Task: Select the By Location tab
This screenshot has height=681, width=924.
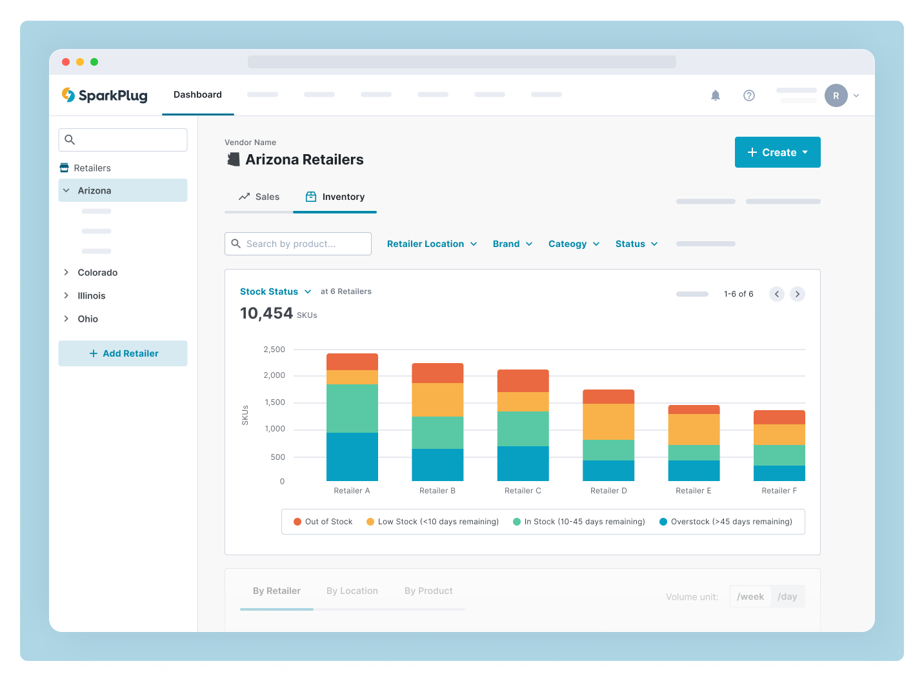Action: coord(352,591)
